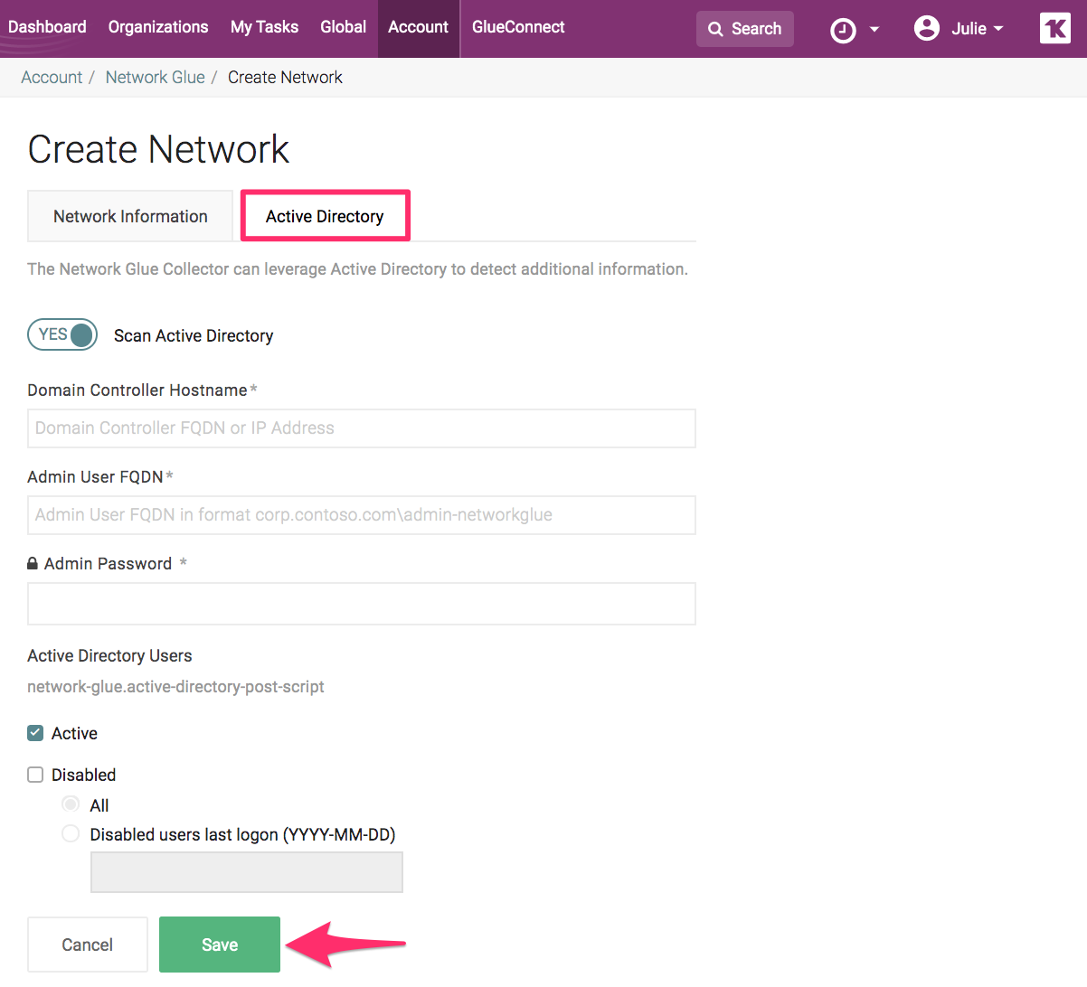This screenshot has height=987, width=1087.
Task: Expand the Julie account dropdown arrow
Action: (998, 29)
